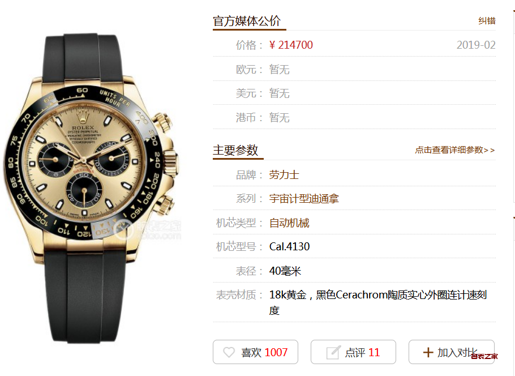Open 点击查看详细参数>> detailed specs link

tap(455, 150)
